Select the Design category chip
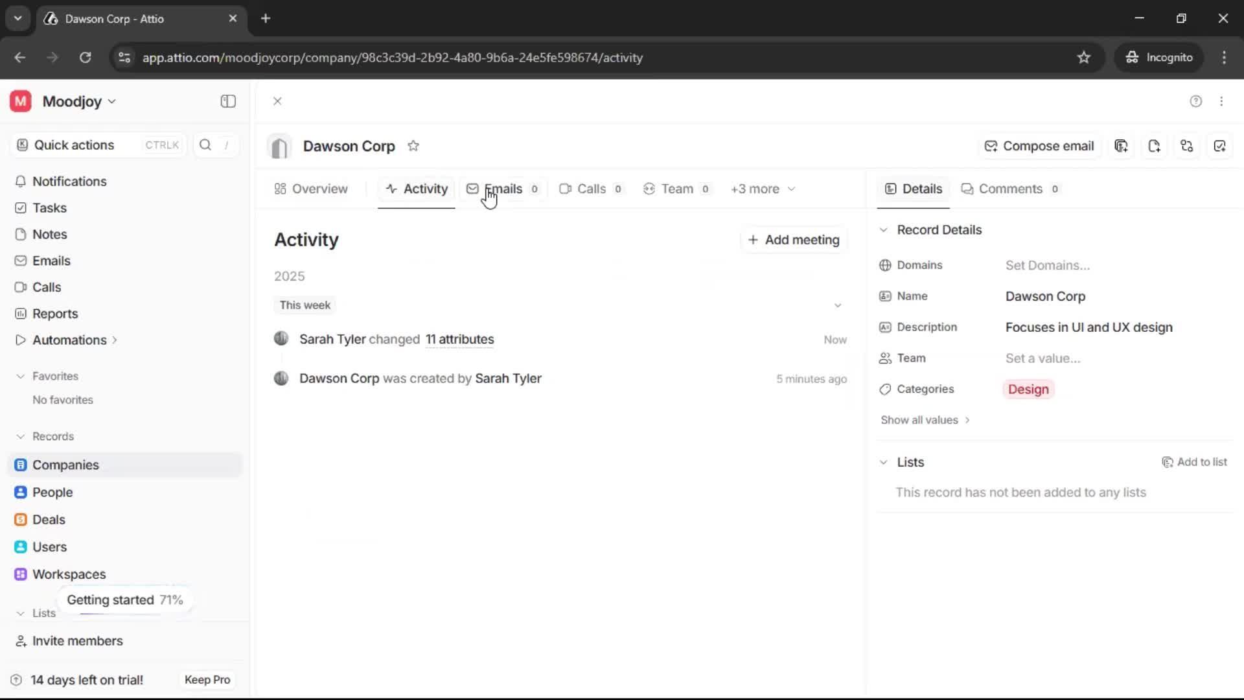The width and height of the screenshot is (1244, 700). [1028, 389]
